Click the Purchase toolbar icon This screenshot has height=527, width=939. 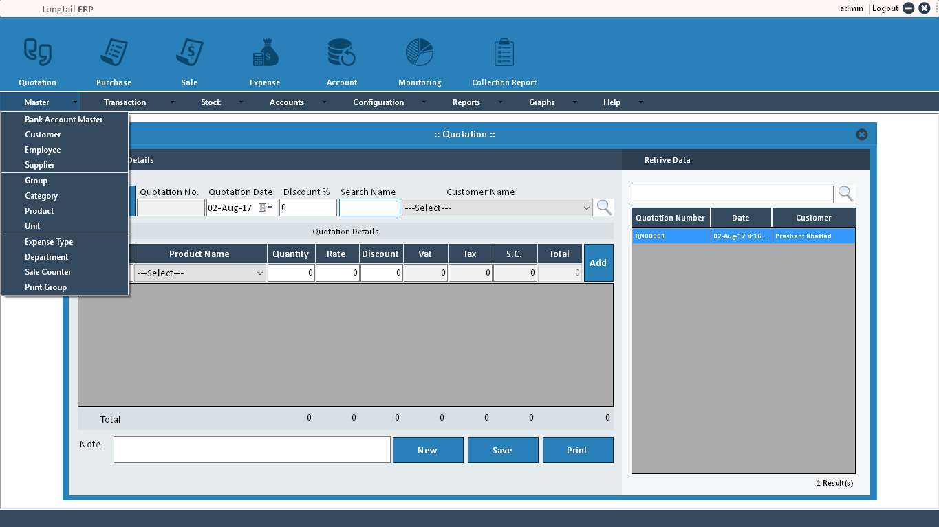pyautogui.click(x=114, y=53)
